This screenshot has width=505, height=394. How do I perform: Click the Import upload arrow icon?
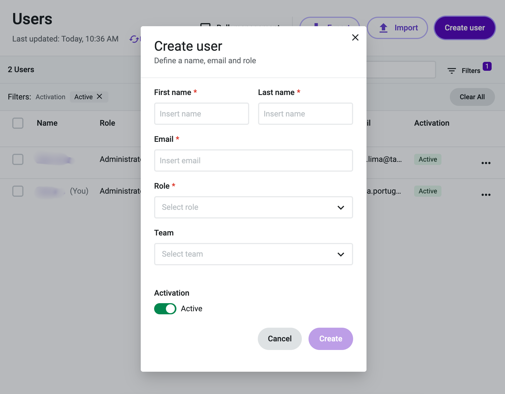[383, 28]
